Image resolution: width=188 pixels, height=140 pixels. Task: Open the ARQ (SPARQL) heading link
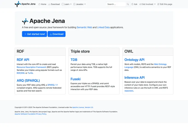28,80
